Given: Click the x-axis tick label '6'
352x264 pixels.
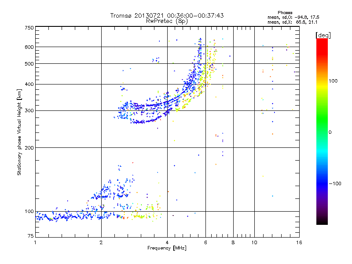Looking at the screenshot, I should 205,242.
